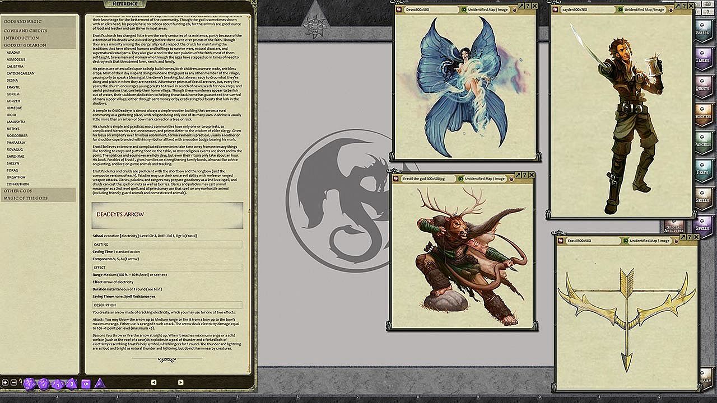Select the purple d10 die numbered 1
The height and width of the screenshot is (403, 717).
[x=58, y=383]
